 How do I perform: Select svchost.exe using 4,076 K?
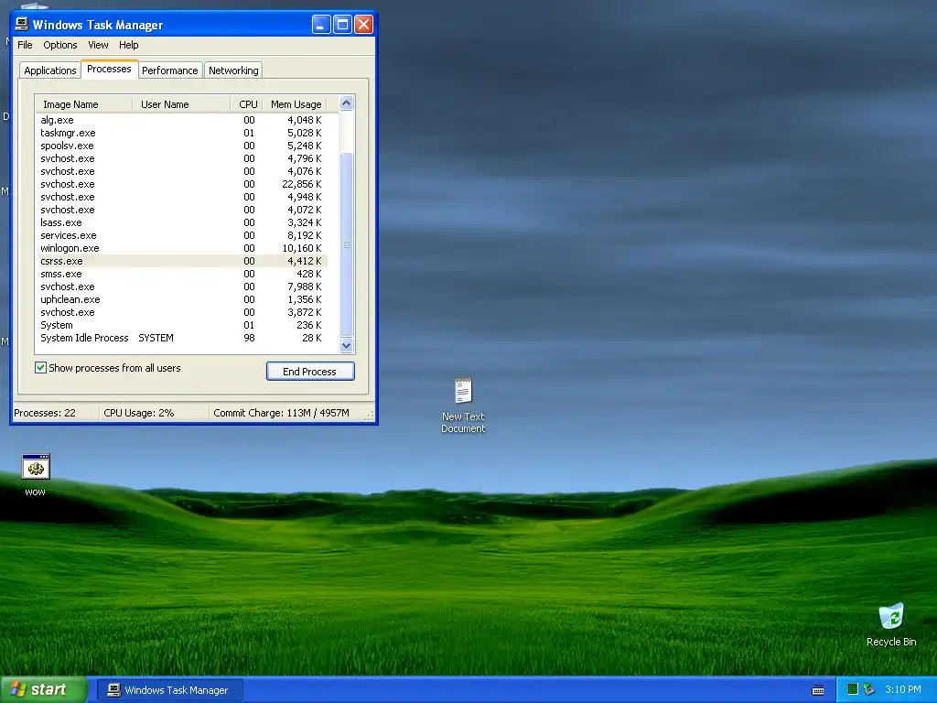point(182,171)
